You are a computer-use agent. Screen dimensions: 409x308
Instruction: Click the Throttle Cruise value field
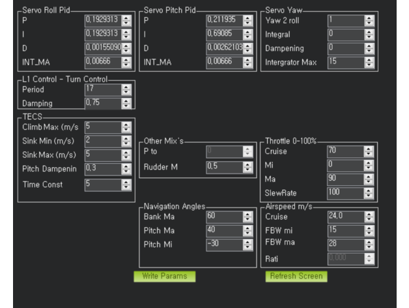[345, 151]
